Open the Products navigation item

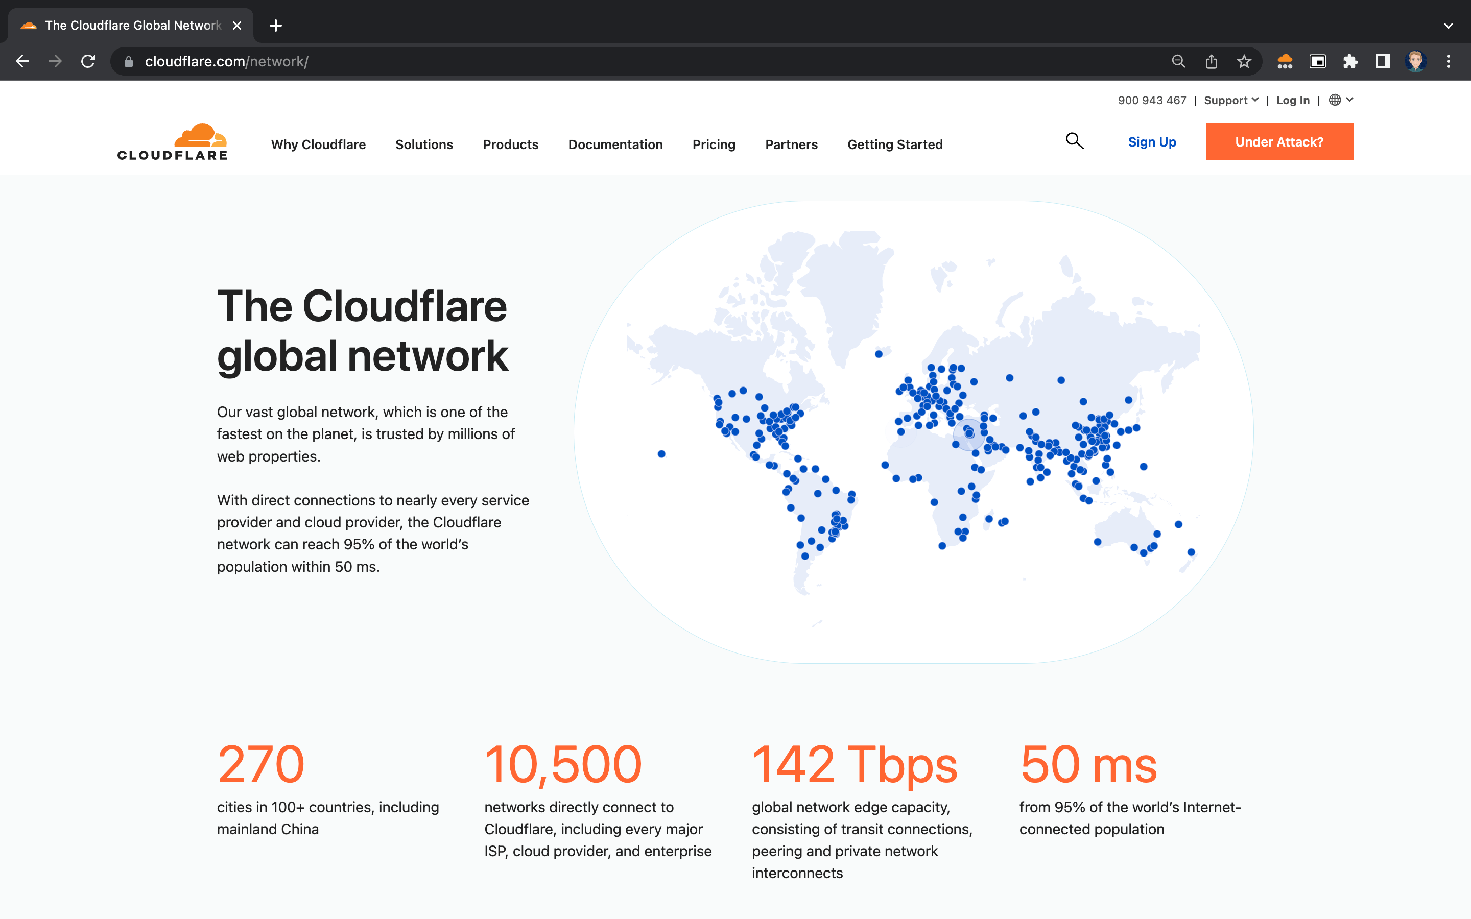click(511, 144)
